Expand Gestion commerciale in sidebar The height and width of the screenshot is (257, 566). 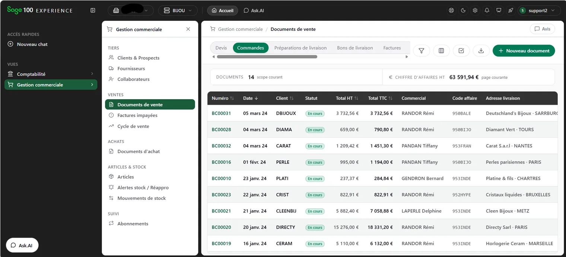click(51, 85)
